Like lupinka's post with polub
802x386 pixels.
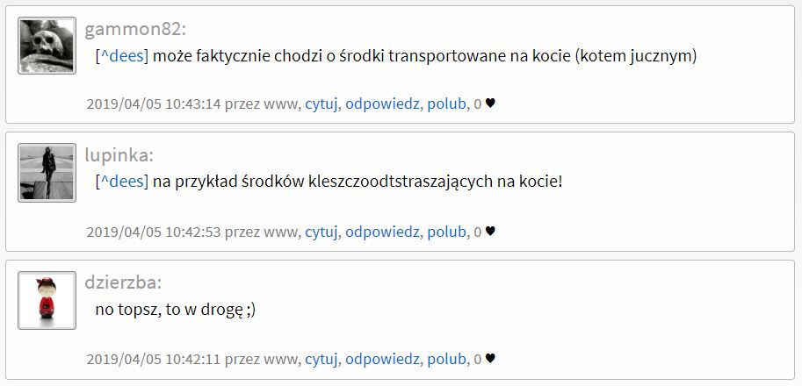(x=446, y=232)
